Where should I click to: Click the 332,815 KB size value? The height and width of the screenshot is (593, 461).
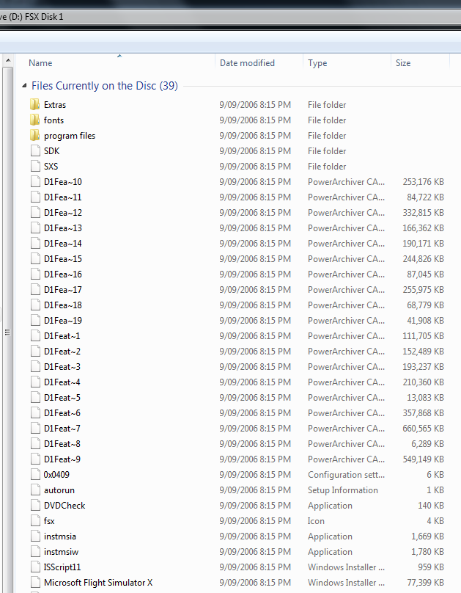coord(423,213)
